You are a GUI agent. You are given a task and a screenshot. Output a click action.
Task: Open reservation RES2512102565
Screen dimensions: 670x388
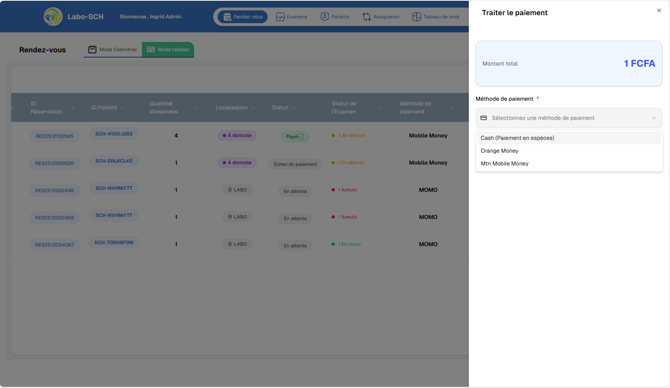(54, 136)
